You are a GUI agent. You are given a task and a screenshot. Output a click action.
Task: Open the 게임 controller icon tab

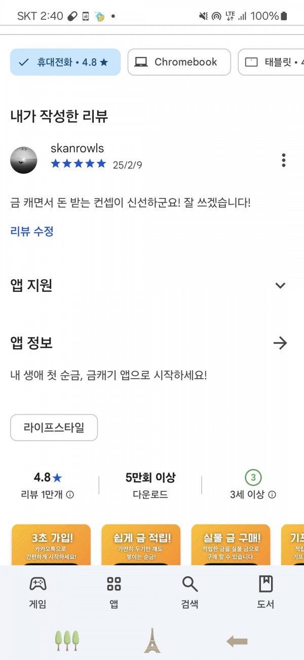(x=38, y=584)
